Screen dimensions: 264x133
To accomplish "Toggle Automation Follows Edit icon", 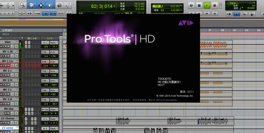I will tap(45, 13).
